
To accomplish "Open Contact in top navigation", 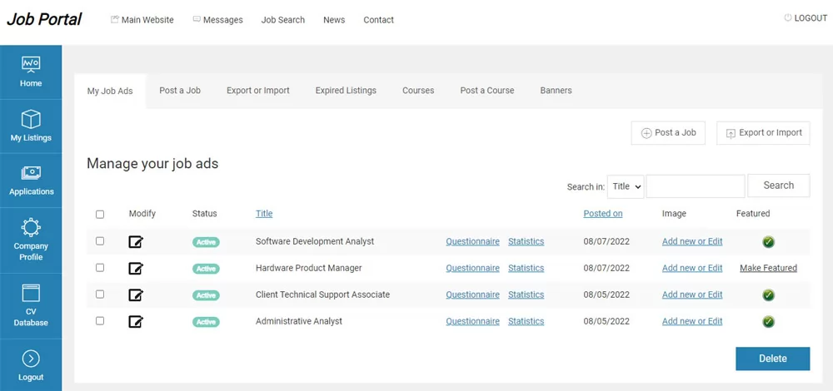I will 379,20.
